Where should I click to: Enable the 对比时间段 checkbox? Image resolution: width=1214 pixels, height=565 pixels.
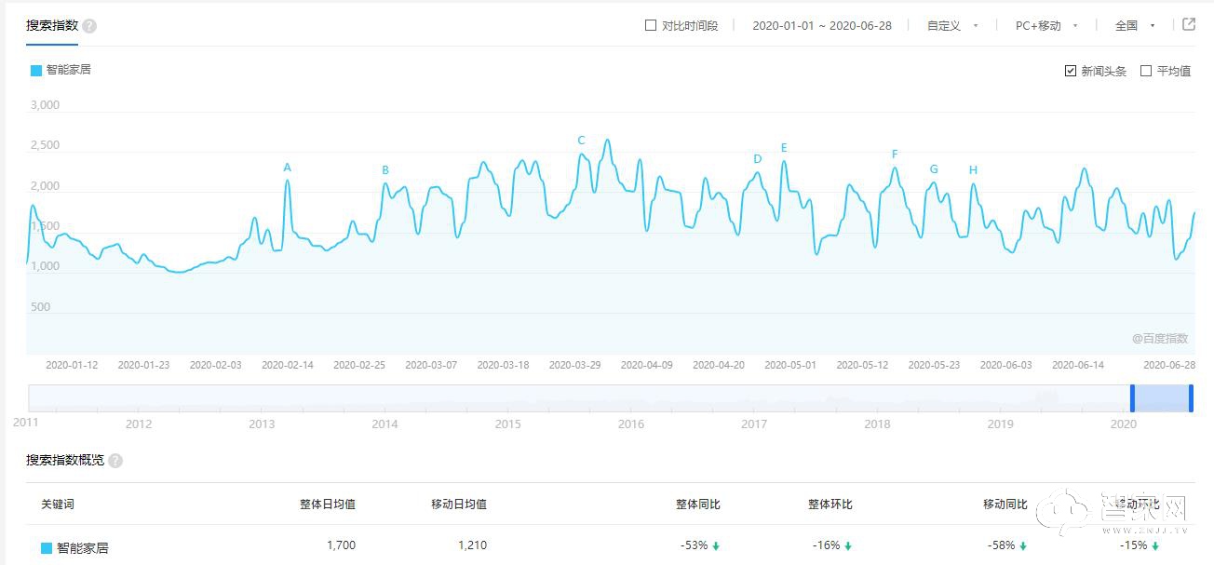[651, 26]
